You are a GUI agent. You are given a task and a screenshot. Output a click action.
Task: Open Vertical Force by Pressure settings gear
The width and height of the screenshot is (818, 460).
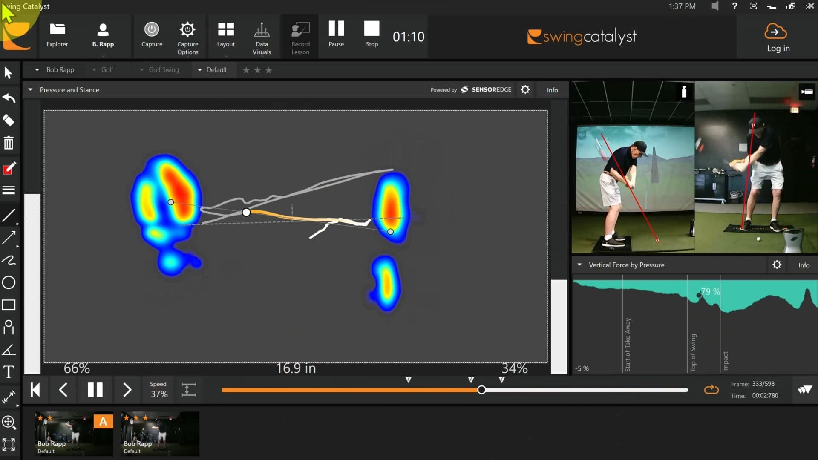(777, 264)
